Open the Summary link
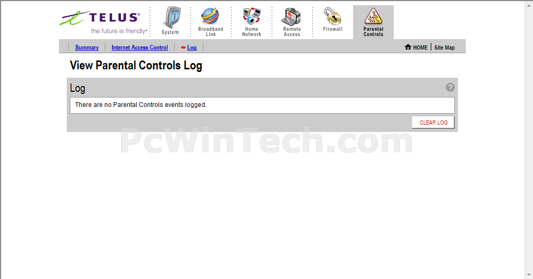 [x=87, y=47]
